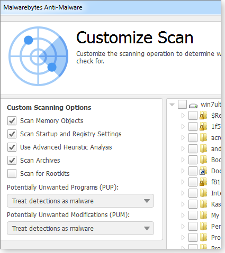225x253 pixels.
Task: Tick the Doc folder checkbox
Action: point(193,171)
